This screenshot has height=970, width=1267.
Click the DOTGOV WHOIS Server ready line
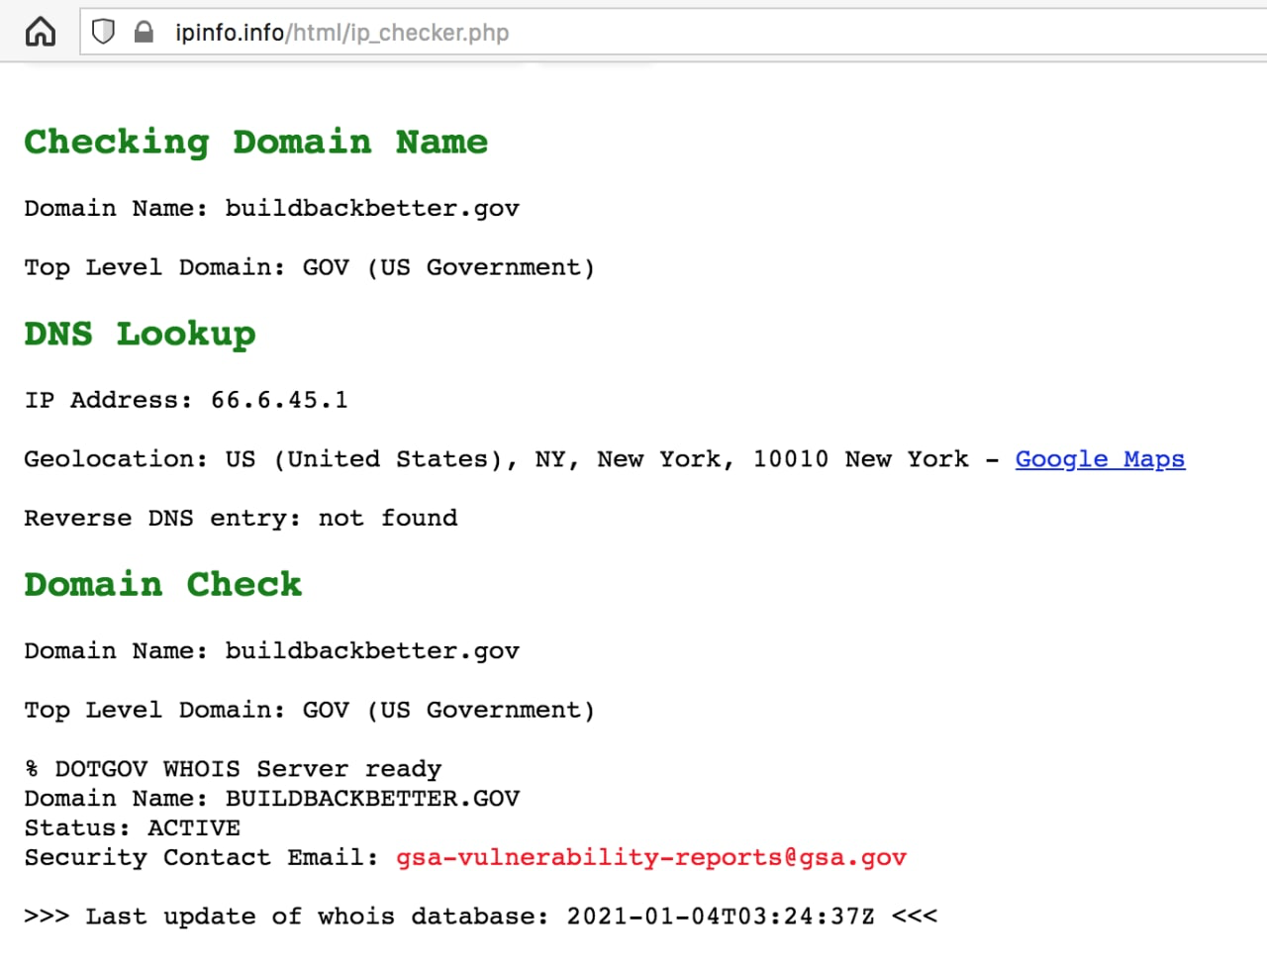233,769
